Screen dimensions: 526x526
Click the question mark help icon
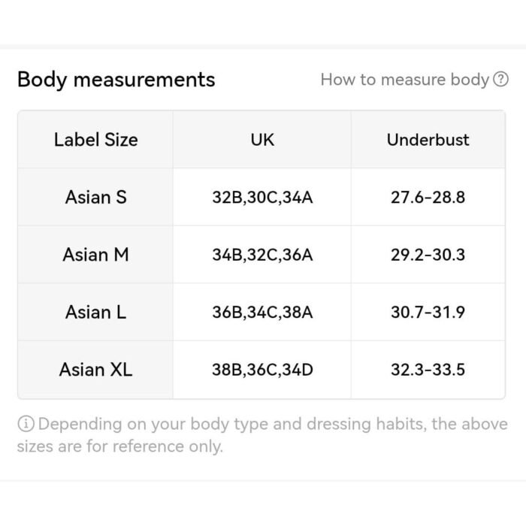pyautogui.click(x=500, y=80)
